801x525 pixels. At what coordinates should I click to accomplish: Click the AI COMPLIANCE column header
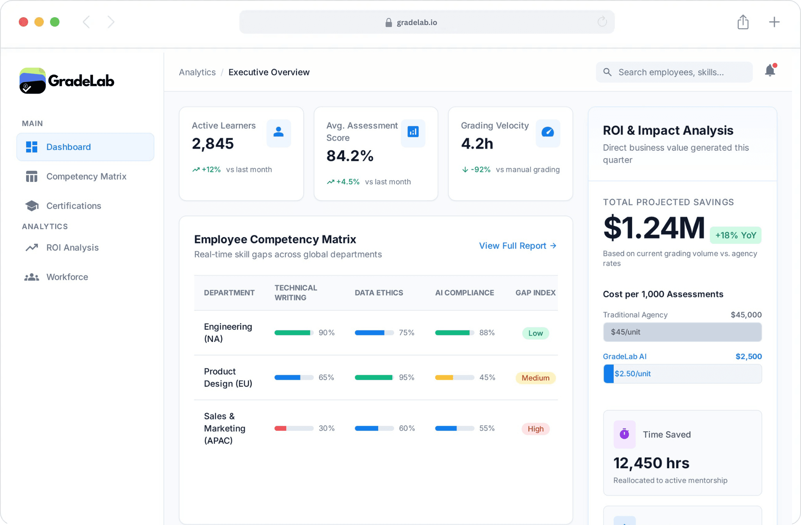[465, 293]
